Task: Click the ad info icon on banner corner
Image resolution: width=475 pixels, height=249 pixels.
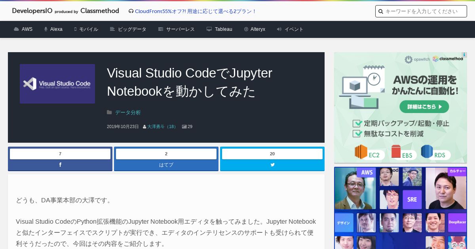Action: (464, 55)
